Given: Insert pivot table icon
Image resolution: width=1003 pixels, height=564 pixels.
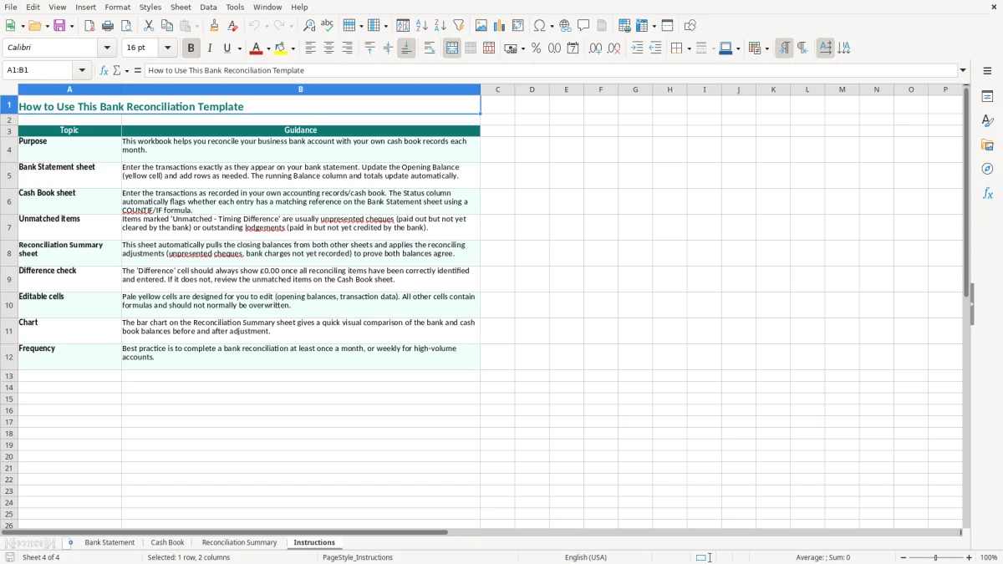Looking at the screenshot, I should (518, 26).
